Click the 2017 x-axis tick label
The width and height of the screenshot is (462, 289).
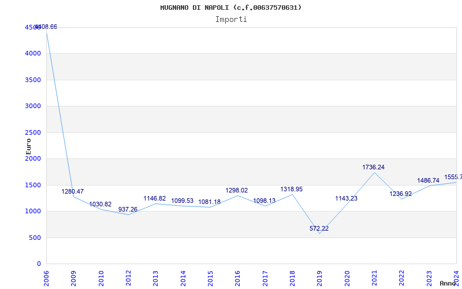coord(265,279)
